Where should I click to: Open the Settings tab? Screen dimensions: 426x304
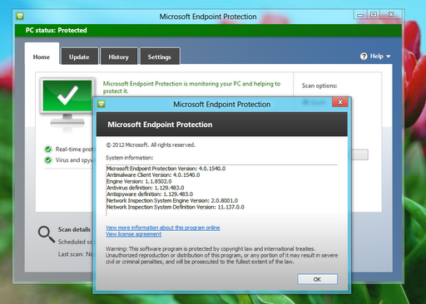click(160, 56)
